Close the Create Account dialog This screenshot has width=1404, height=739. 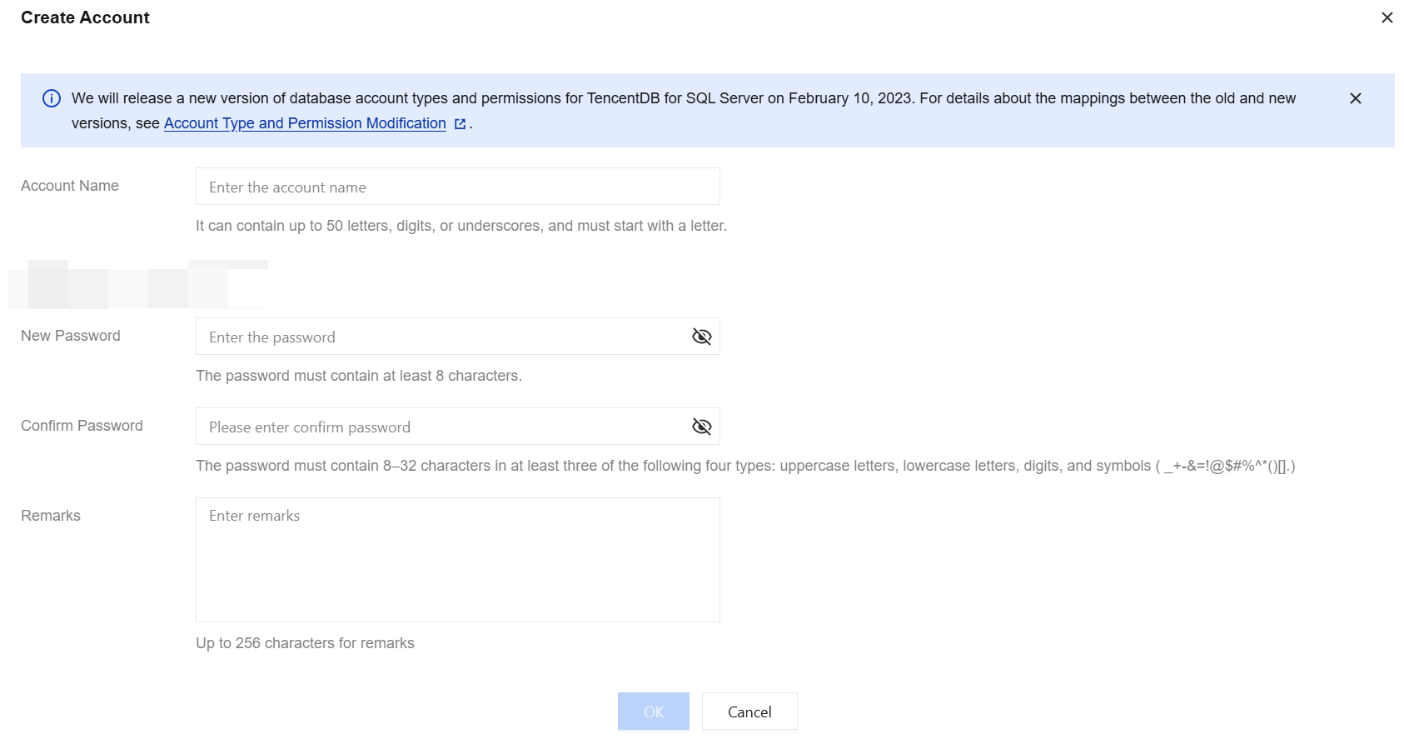coord(1387,17)
